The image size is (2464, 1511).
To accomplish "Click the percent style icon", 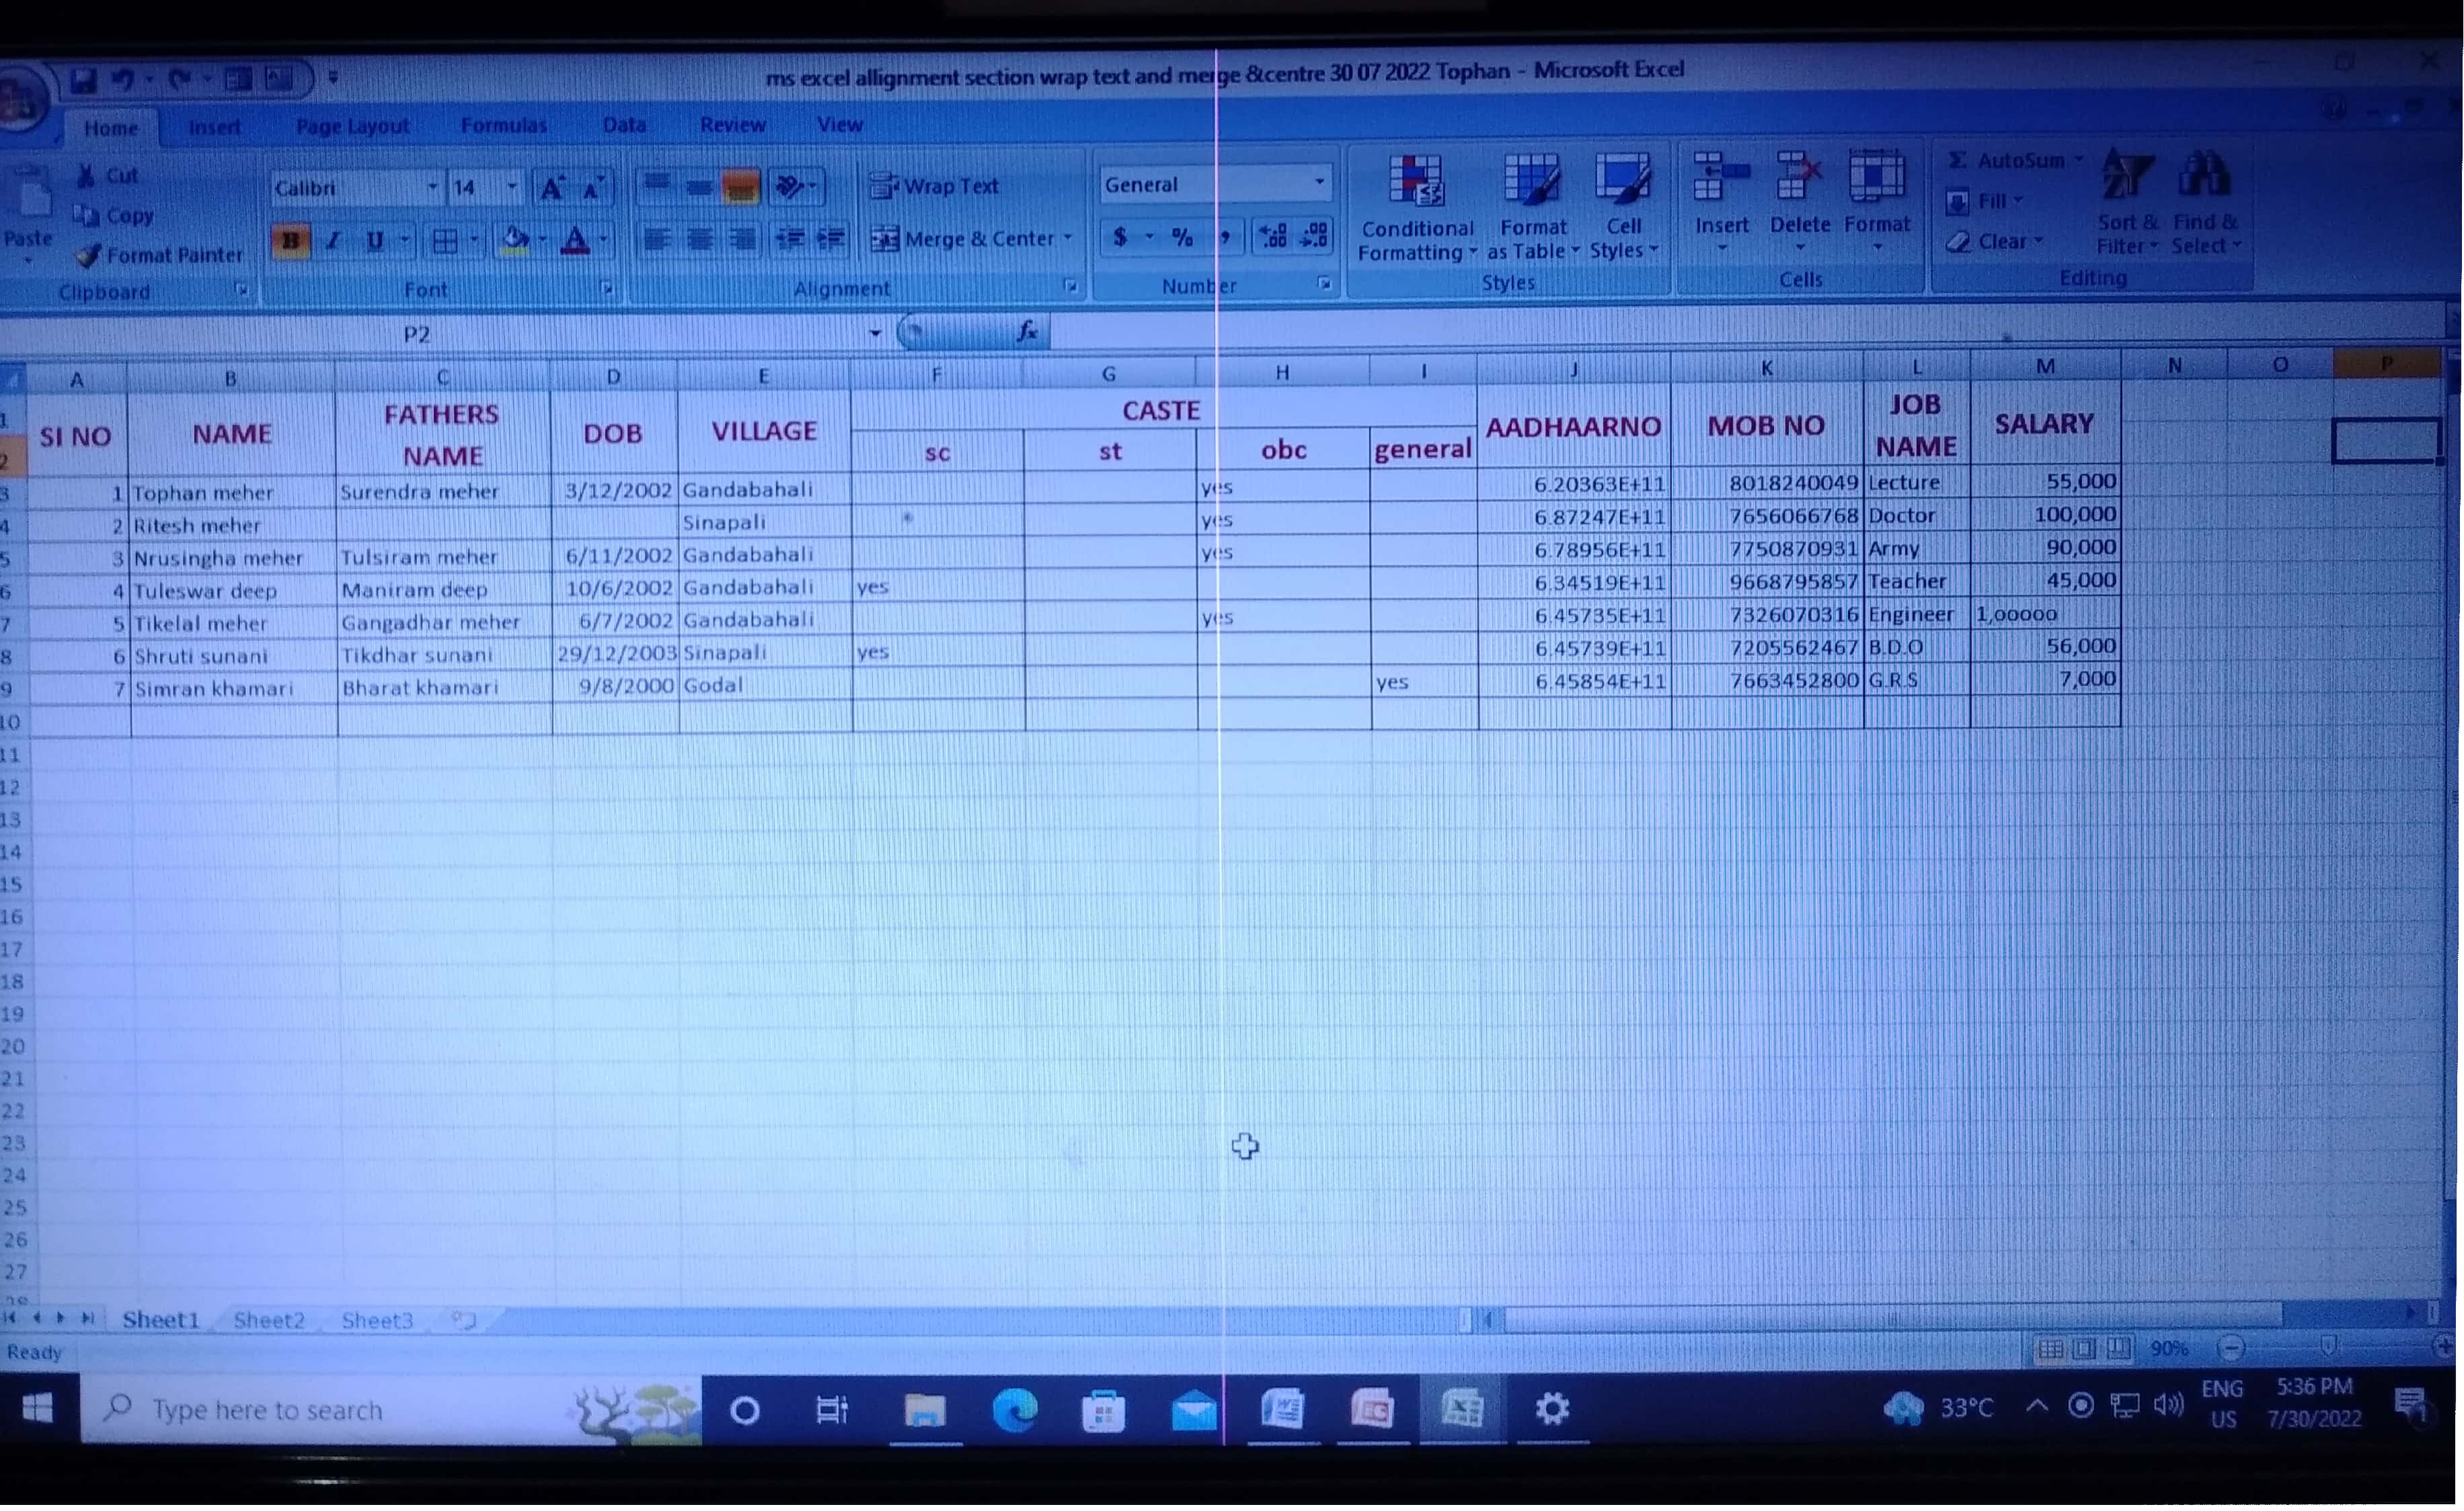I will [x=1183, y=238].
